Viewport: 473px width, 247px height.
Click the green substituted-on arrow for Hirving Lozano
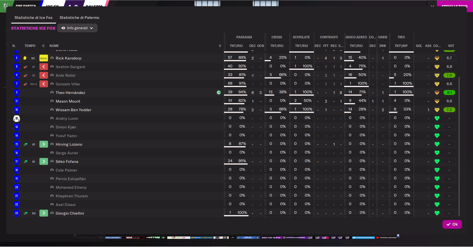(44, 144)
